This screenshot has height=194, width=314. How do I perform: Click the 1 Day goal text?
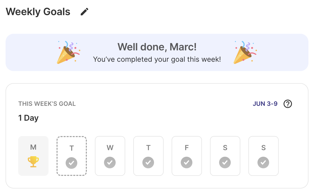pyautogui.click(x=28, y=118)
